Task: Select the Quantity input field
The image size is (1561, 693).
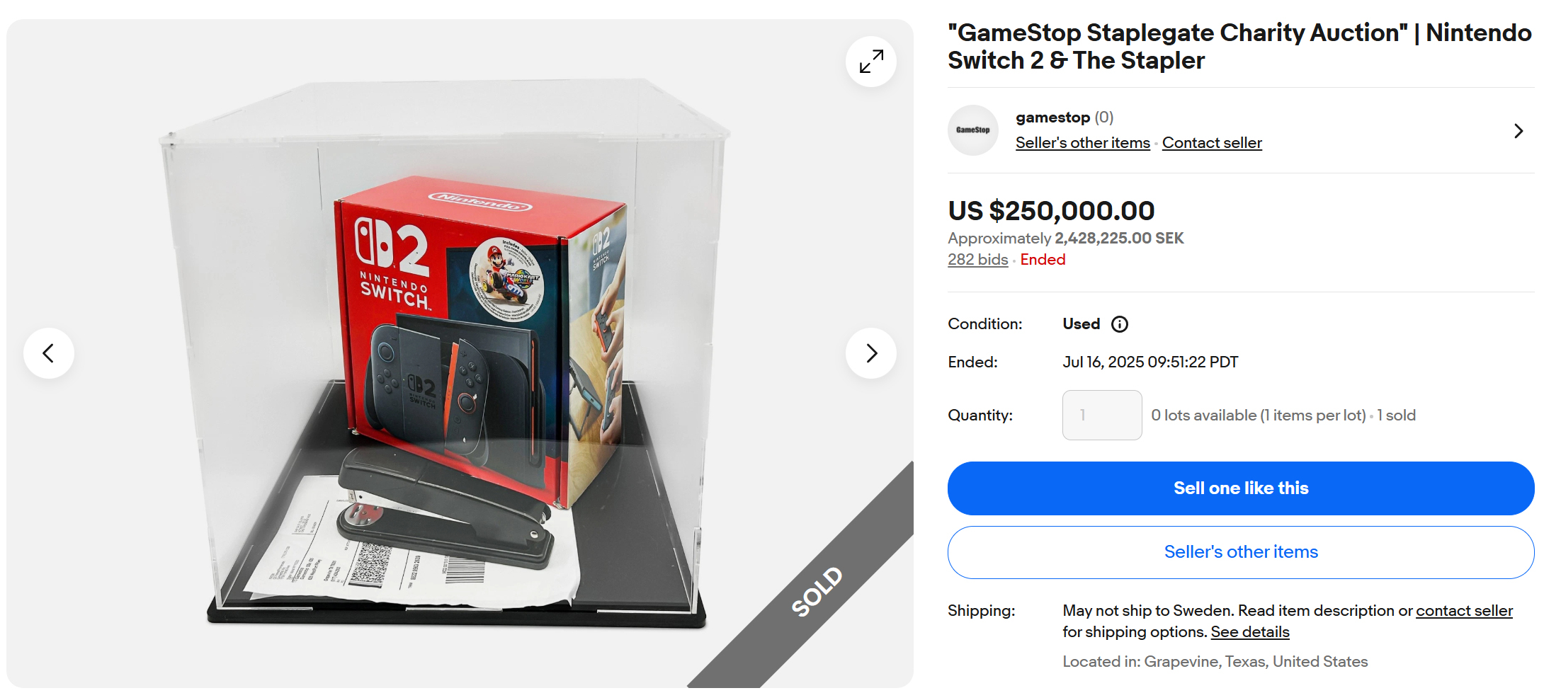Action: click(1101, 415)
